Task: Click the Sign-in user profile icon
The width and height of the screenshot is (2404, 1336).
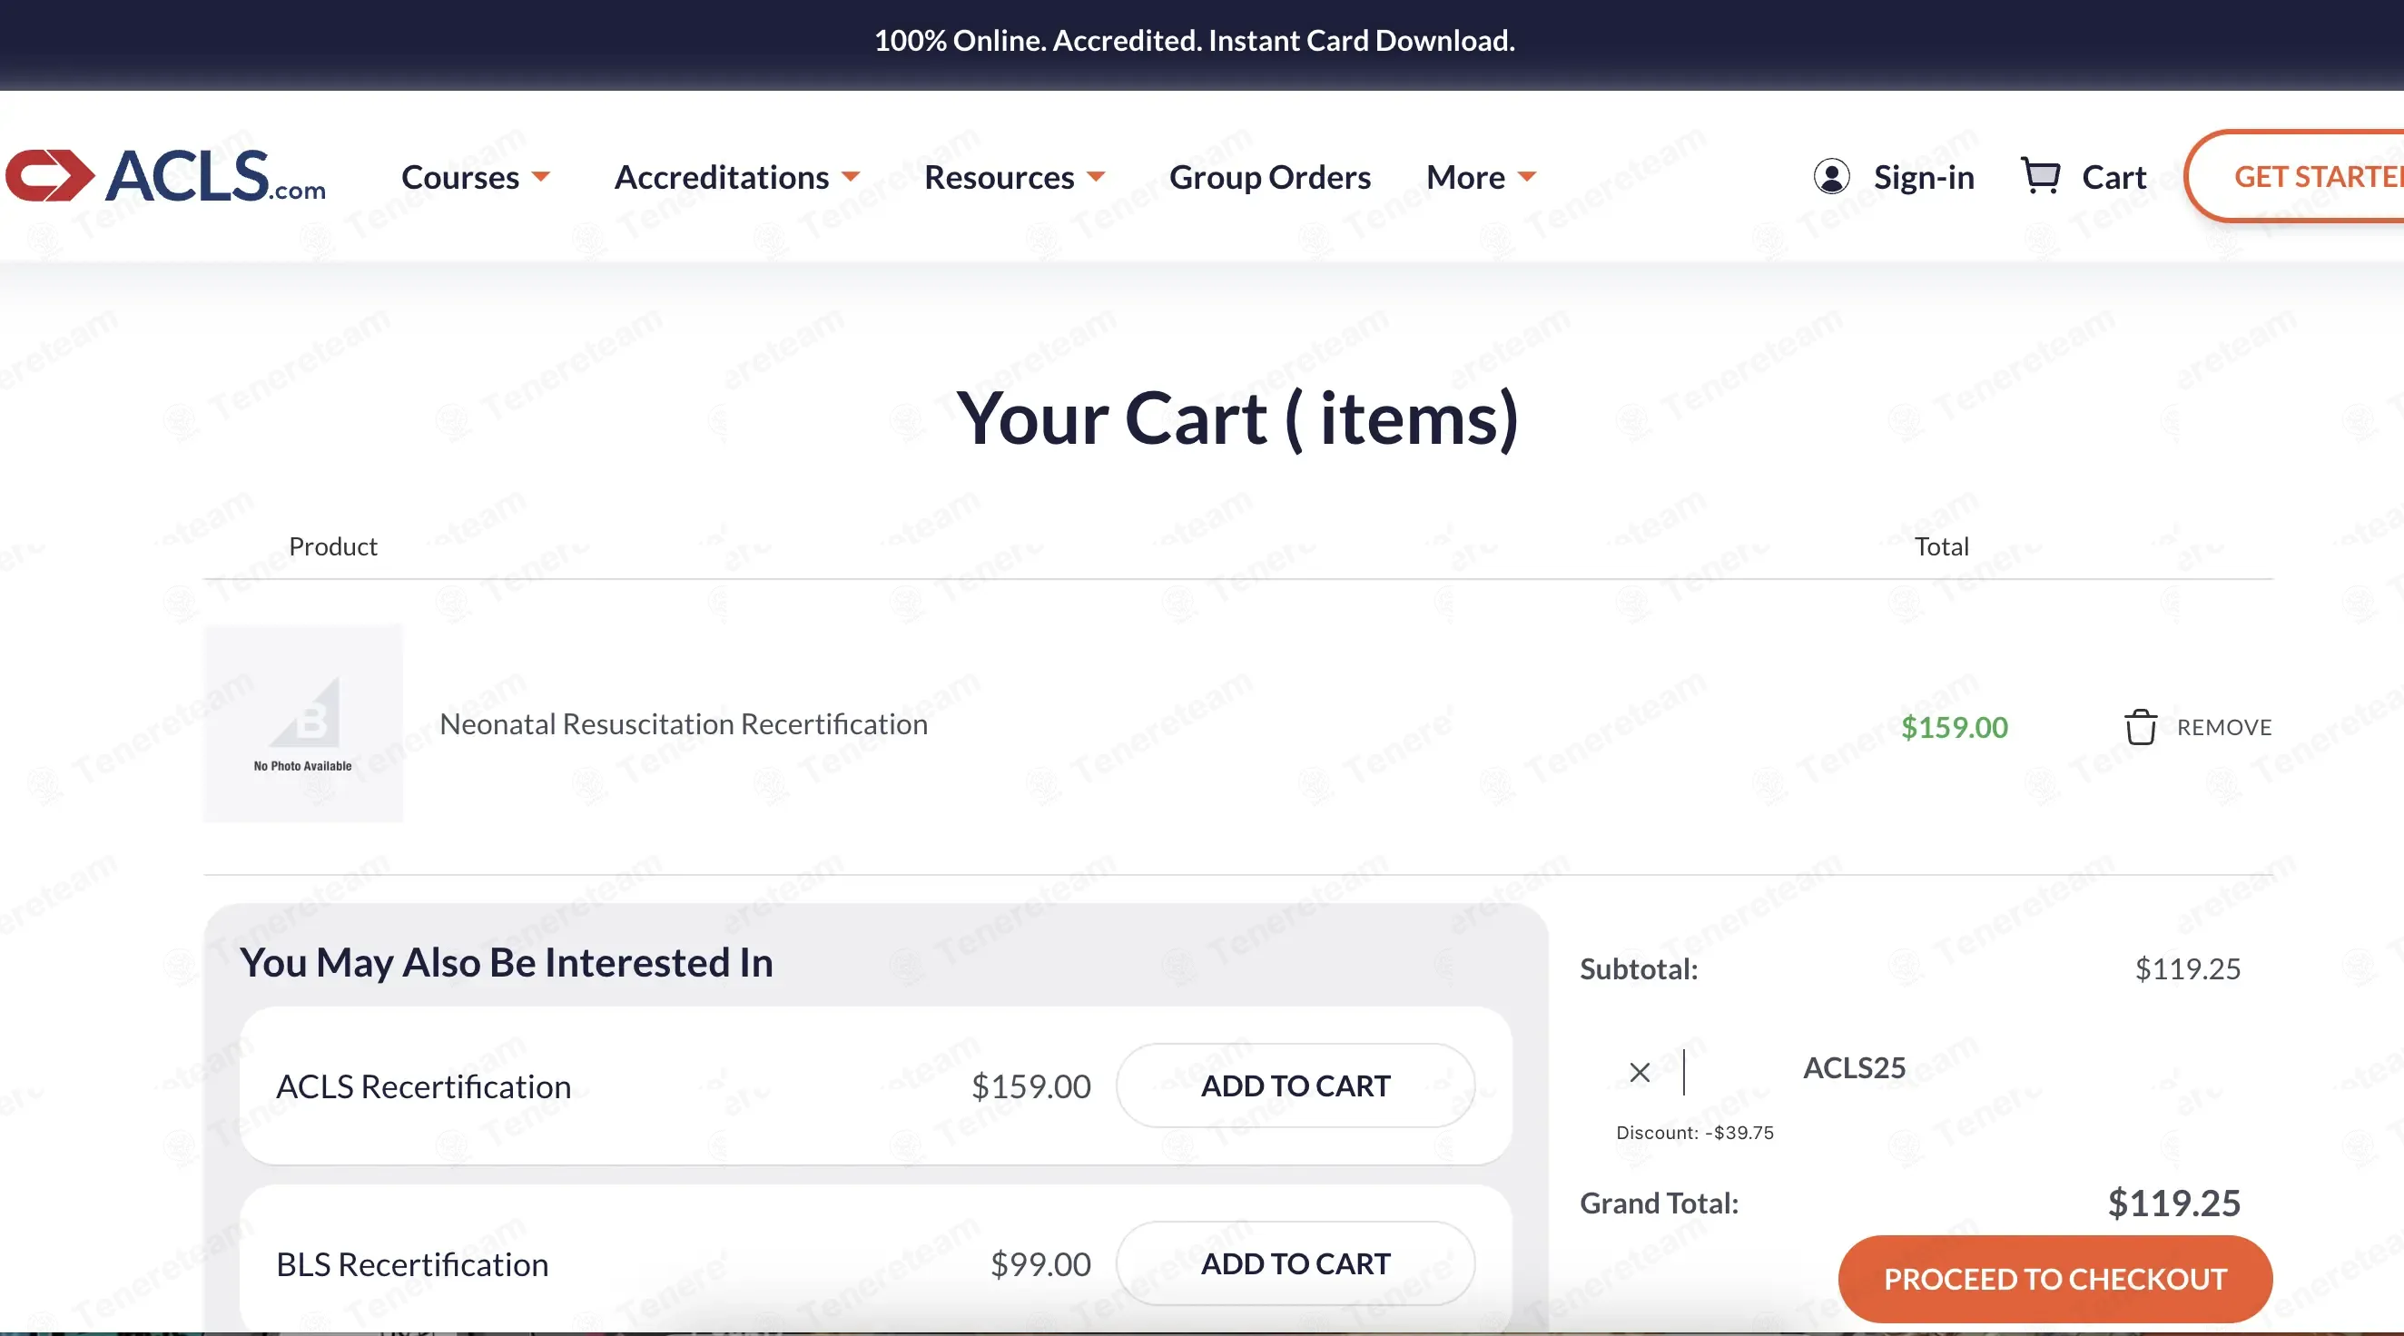Action: tap(1831, 176)
